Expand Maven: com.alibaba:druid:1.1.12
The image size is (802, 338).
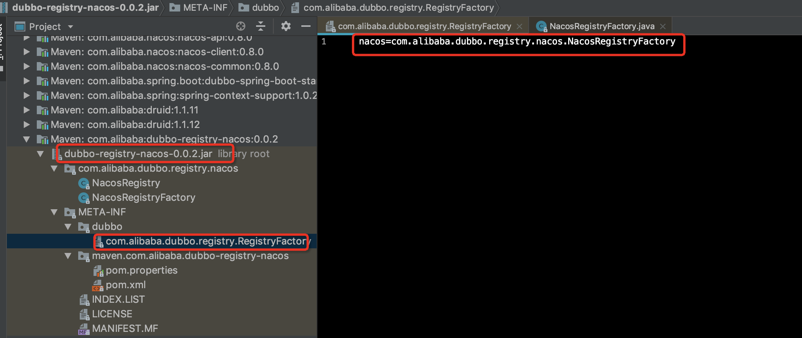[26, 125]
